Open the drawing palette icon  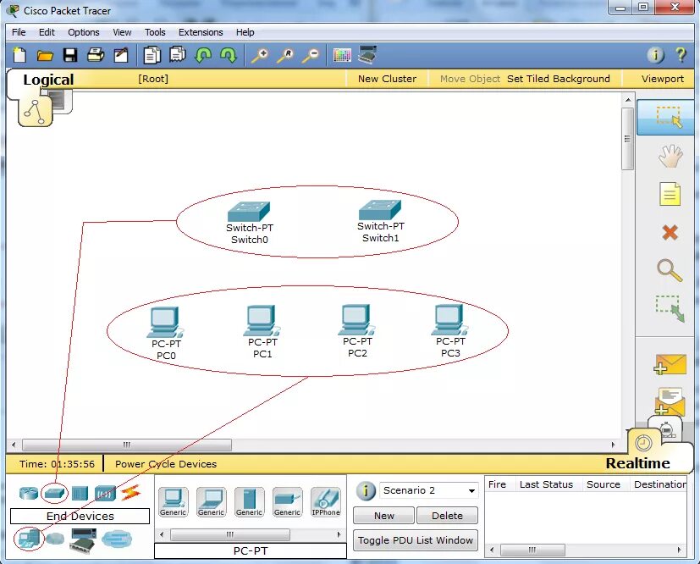tap(342, 55)
